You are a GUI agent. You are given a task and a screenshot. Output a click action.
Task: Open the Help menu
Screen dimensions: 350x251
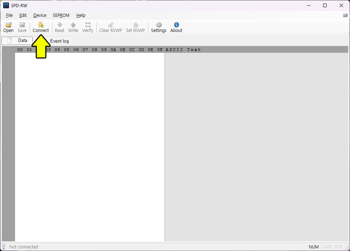(x=81, y=15)
